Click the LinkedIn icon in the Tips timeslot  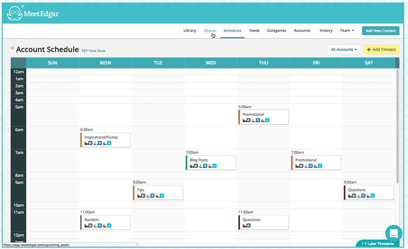coord(150,196)
